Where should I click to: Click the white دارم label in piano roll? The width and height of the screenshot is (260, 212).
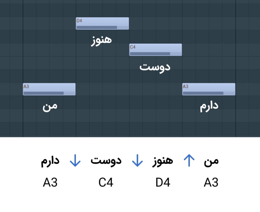point(209,107)
